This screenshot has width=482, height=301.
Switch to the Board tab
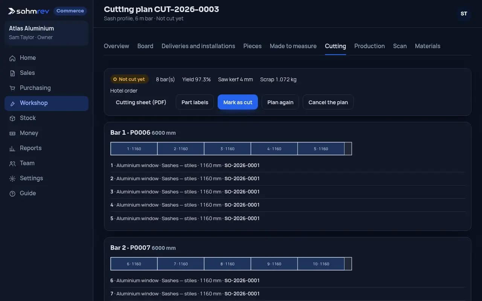[145, 46]
